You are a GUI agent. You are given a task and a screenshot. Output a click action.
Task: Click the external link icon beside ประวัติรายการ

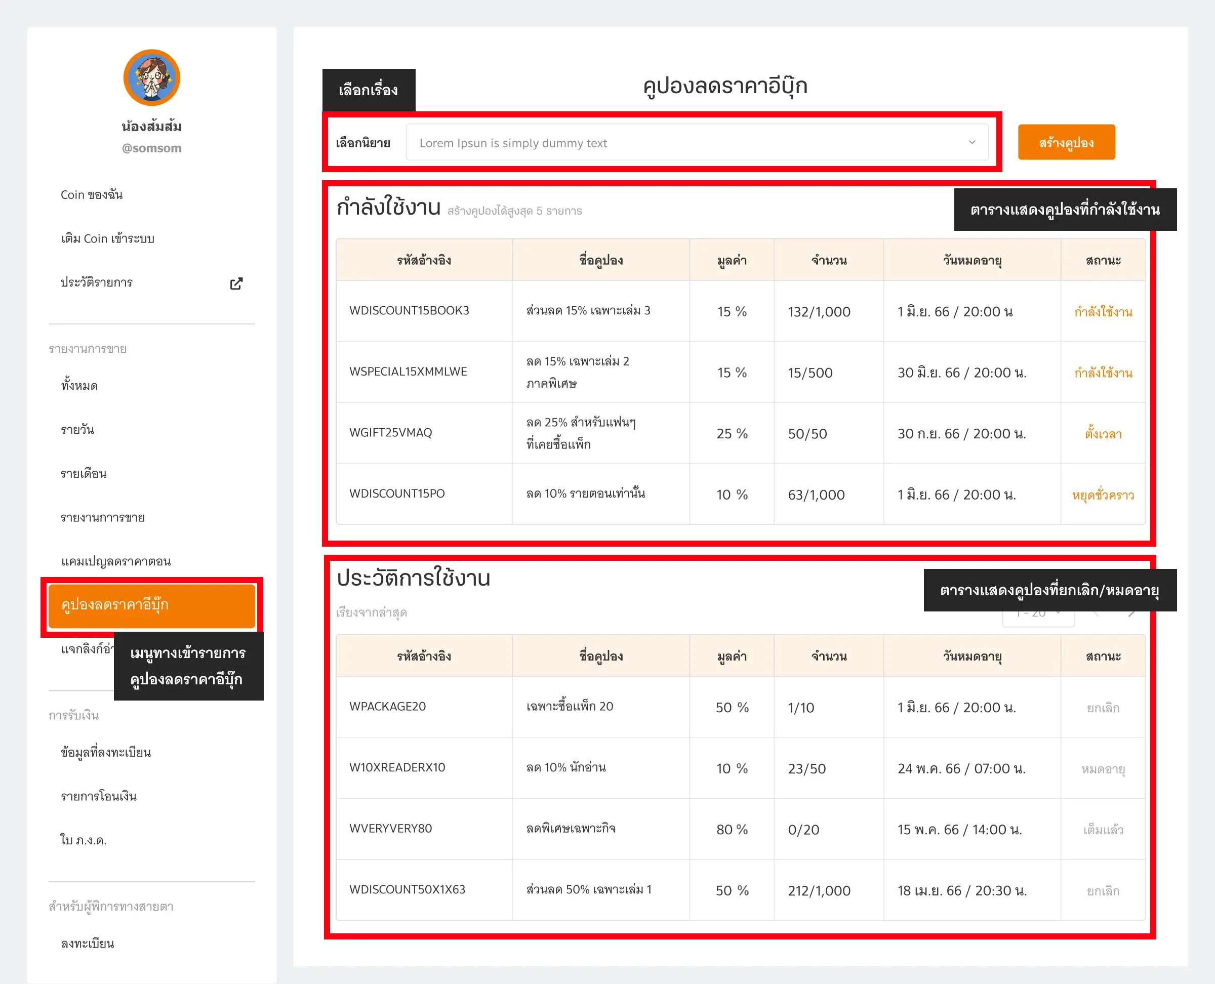236,283
